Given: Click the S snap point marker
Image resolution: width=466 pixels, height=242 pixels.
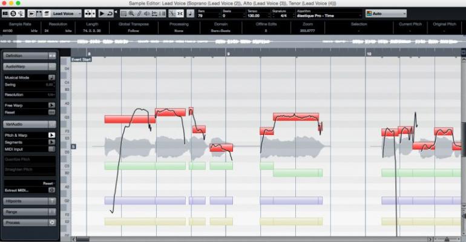Looking at the screenshot, I should click(x=73, y=146).
